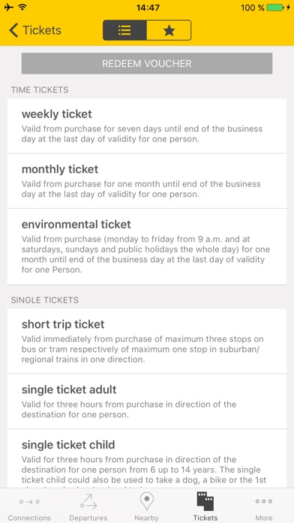Choose the environmental ticket option

click(147, 246)
